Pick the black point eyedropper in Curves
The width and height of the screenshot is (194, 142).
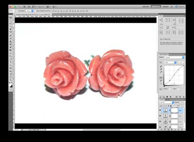pyautogui.click(x=161, y=67)
